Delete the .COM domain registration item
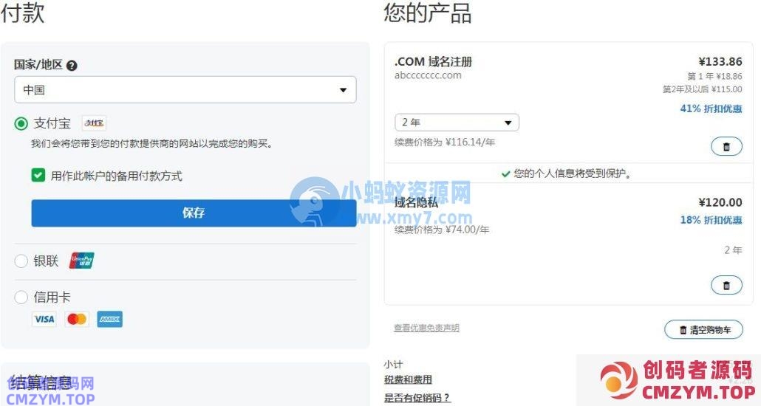The height and width of the screenshot is (406, 761). (x=726, y=146)
